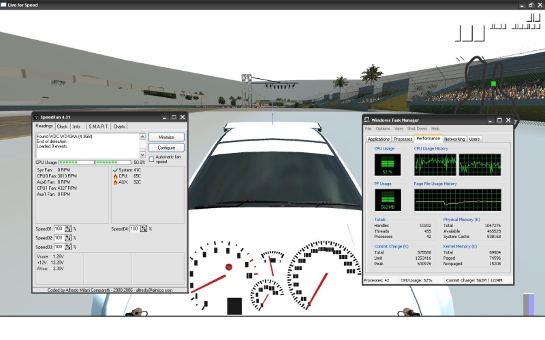Screen dimensions: 545x340
Task: Select the Performance tab
Action: click(429, 139)
